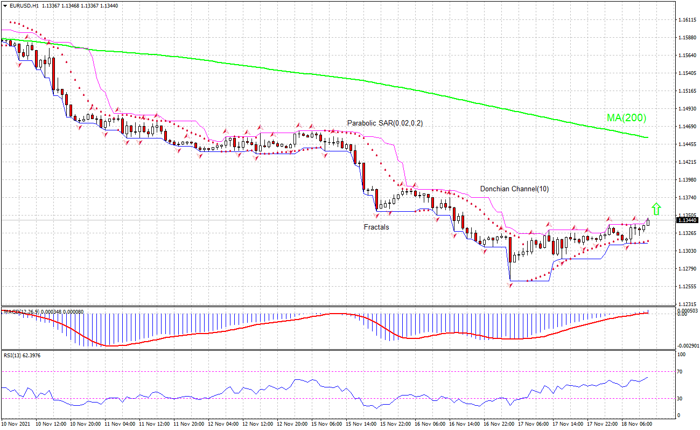The image size is (700, 430).
Task: Click the 15 Nov 22:00 time label
Action: pos(395,424)
